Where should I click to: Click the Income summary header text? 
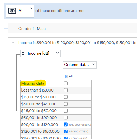[77, 43]
